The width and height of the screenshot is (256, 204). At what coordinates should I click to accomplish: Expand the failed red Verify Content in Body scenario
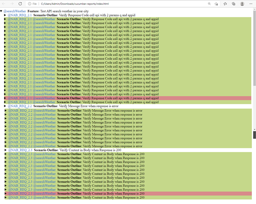(x=6, y=193)
